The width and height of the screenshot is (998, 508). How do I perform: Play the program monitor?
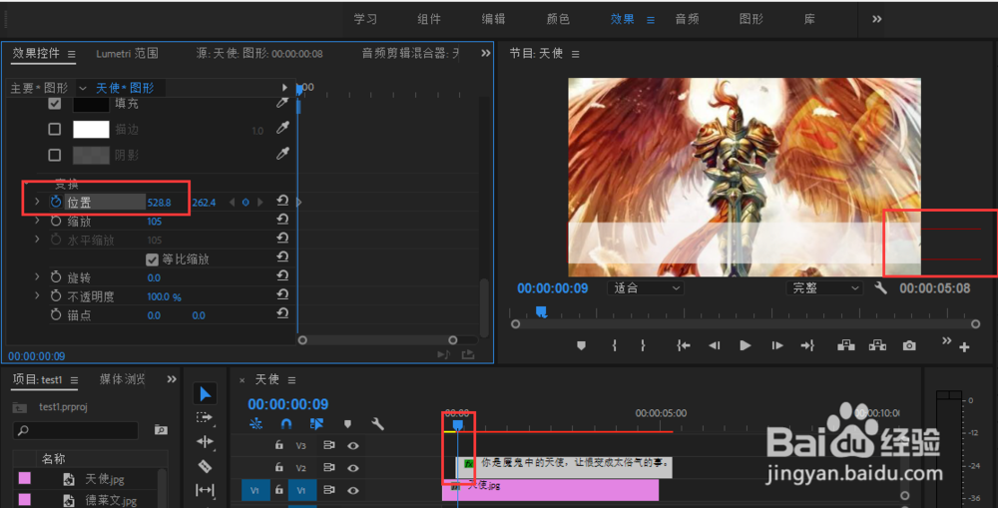click(745, 345)
